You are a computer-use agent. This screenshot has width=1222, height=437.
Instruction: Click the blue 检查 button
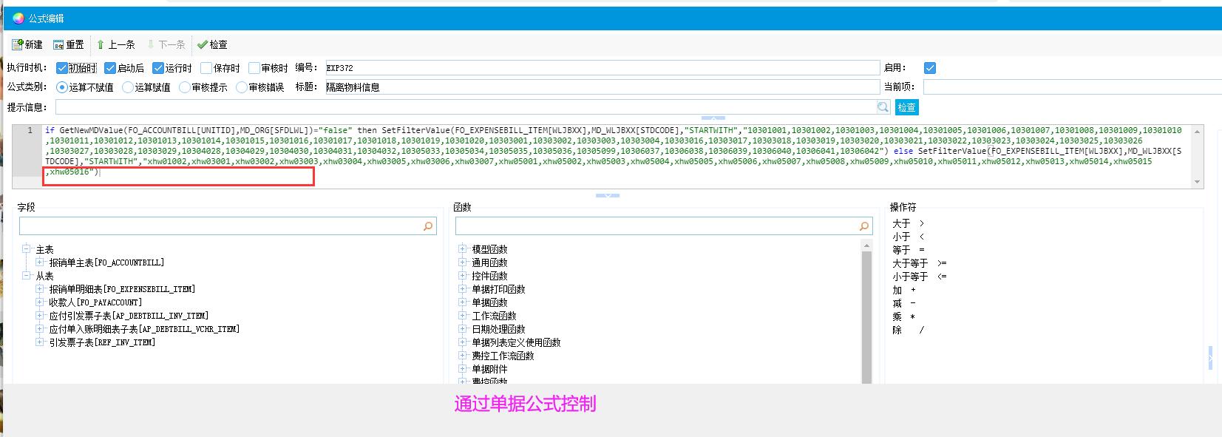[906, 107]
